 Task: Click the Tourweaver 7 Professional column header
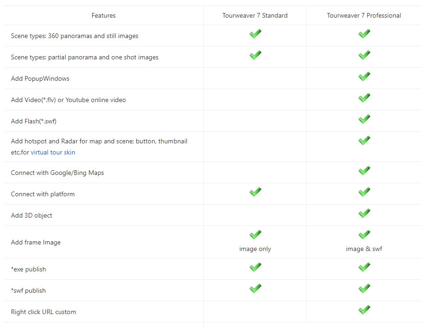[x=364, y=15]
